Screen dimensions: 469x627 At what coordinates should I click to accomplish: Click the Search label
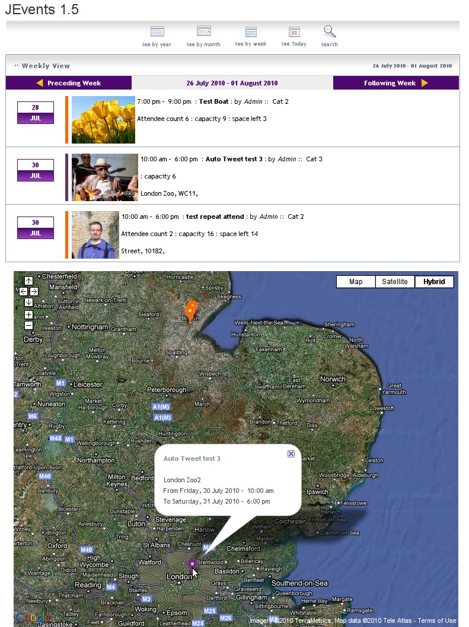pos(330,44)
